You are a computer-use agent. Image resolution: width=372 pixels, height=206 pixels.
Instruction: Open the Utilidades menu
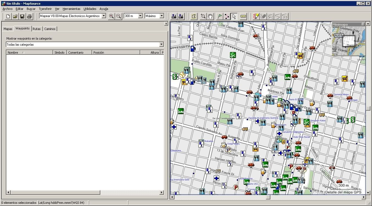[90, 9]
